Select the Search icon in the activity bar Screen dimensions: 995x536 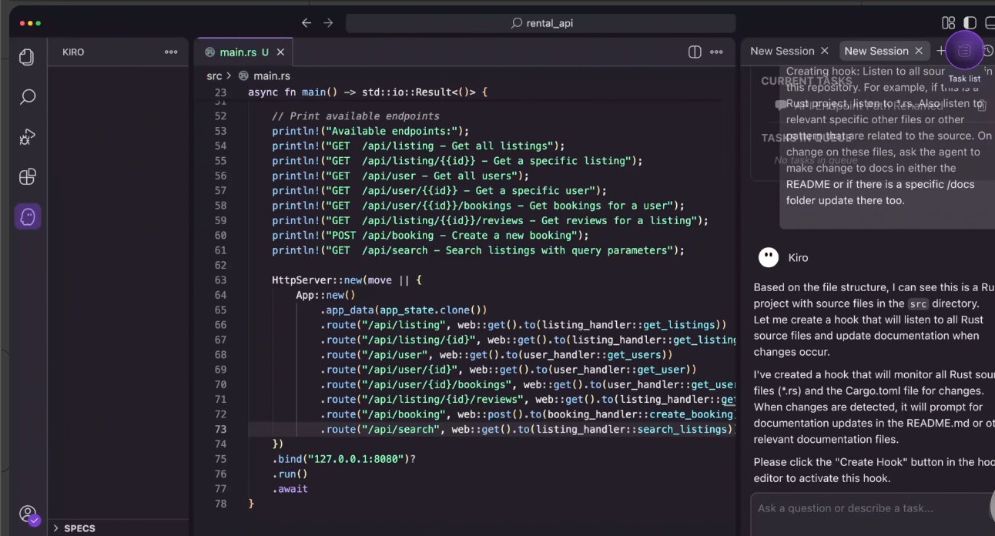pos(27,97)
